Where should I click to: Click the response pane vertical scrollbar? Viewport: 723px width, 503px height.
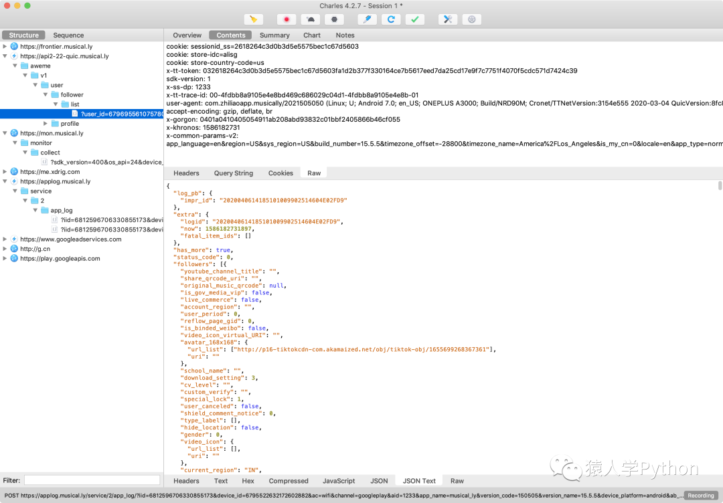point(720,186)
